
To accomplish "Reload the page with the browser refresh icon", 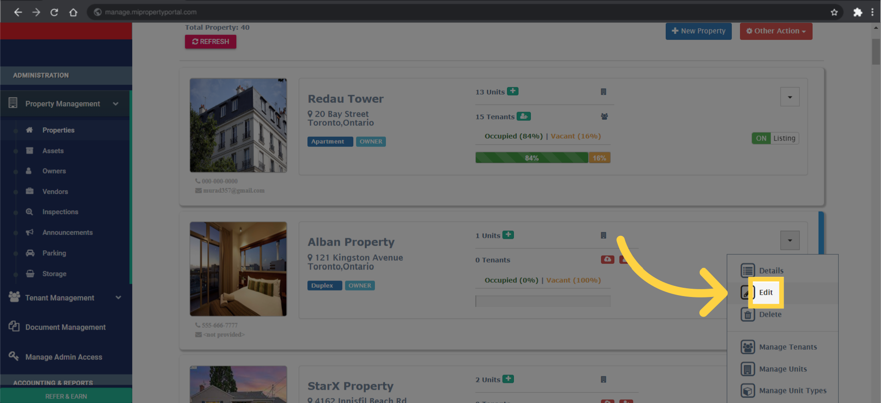I will (x=54, y=12).
